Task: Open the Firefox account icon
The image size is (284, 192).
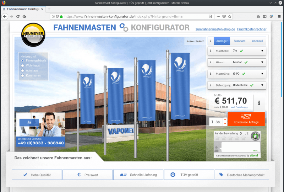Action: click(x=271, y=16)
